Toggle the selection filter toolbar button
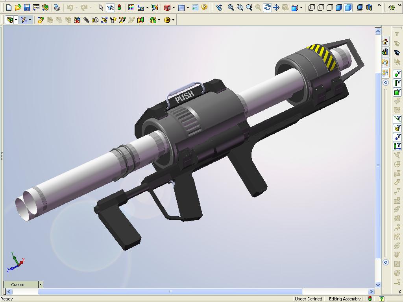Screen dimensions: 403x302 click(110, 7)
